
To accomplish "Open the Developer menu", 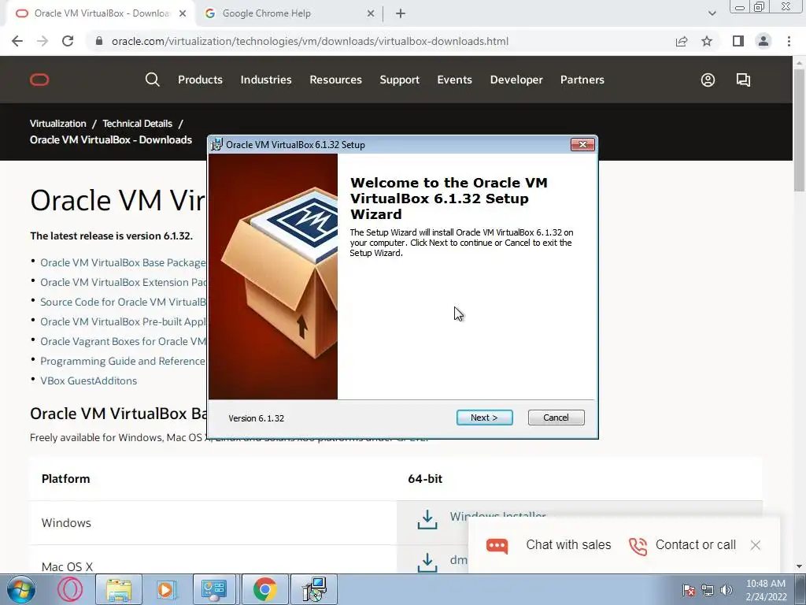I will (516, 80).
